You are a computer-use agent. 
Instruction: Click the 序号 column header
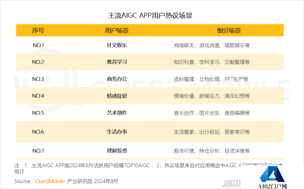(38, 30)
